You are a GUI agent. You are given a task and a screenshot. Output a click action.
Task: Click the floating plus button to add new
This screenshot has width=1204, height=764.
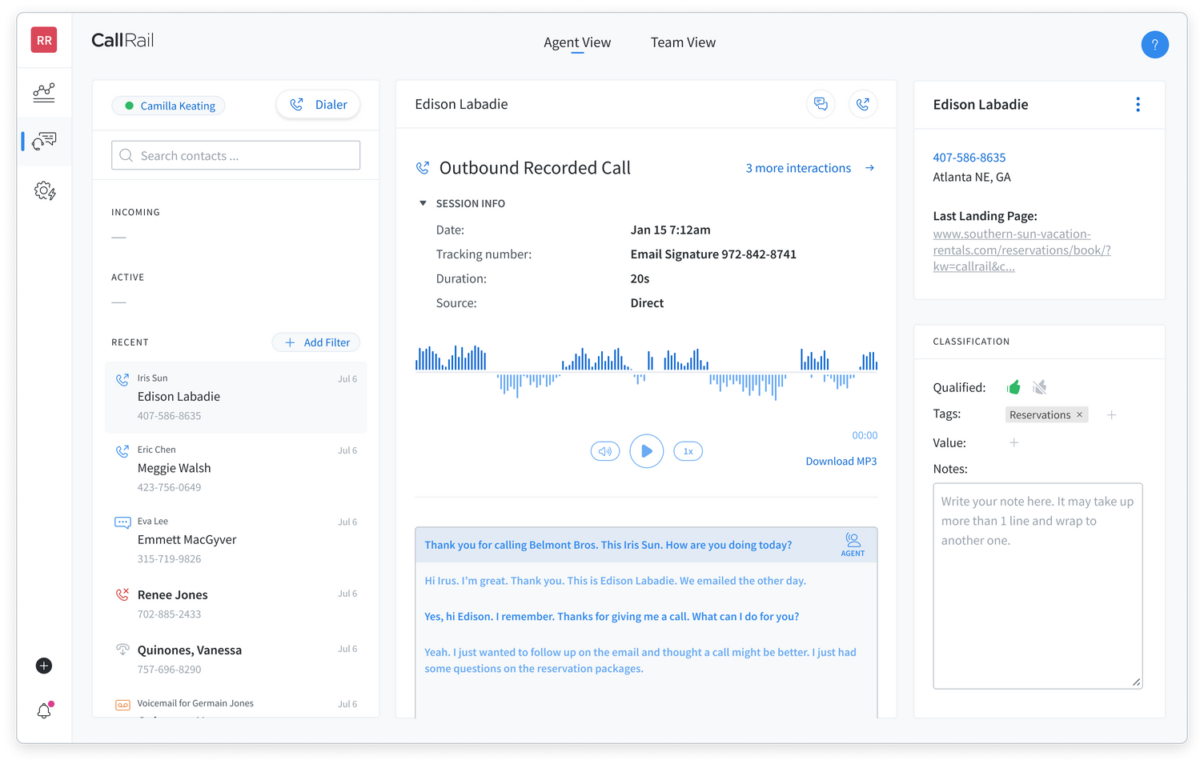(43, 666)
